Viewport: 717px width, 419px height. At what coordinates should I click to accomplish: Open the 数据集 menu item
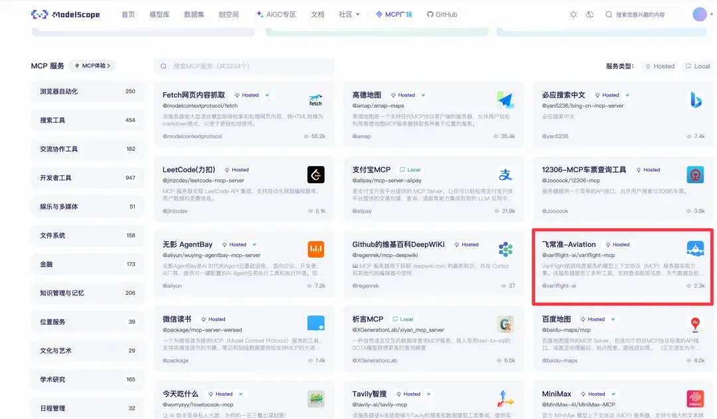(x=194, y=13)
